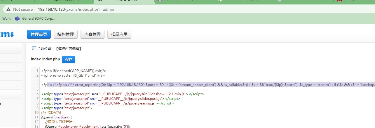Click code line with defined('APP_NAME')
This screenshot has height=128, width=375.
tap(74, 71)
